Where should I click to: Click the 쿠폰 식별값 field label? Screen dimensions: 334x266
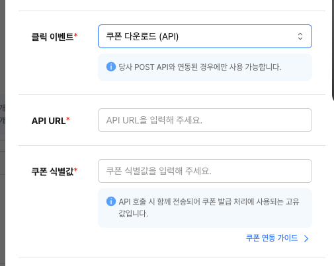point(52,171)
